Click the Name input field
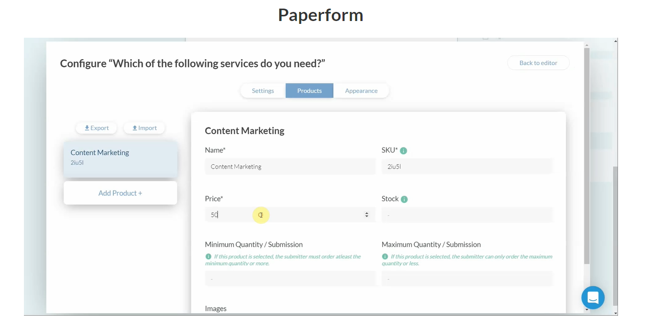Image resolution: width=650 pixels, height=329 pixels. click(290, 167)
